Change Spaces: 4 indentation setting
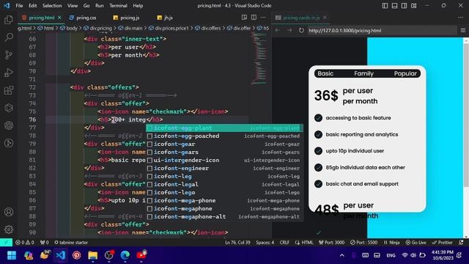 point(265,243)
